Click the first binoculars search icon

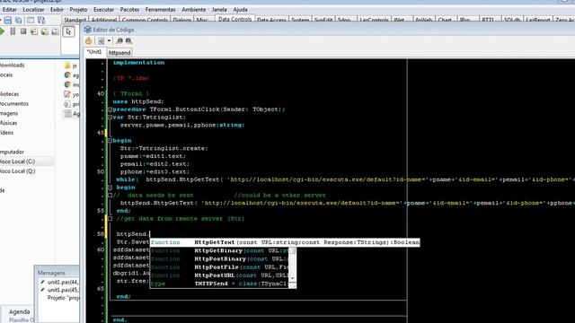[119, 41]
